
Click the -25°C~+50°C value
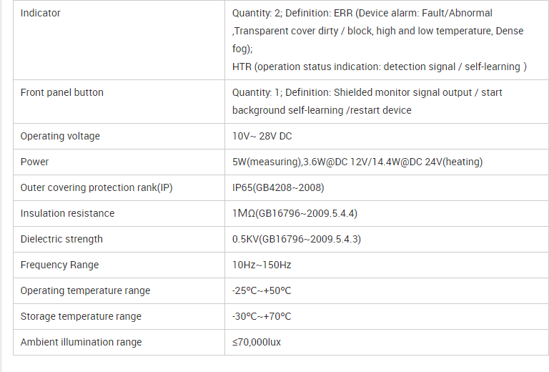(262, 290)
